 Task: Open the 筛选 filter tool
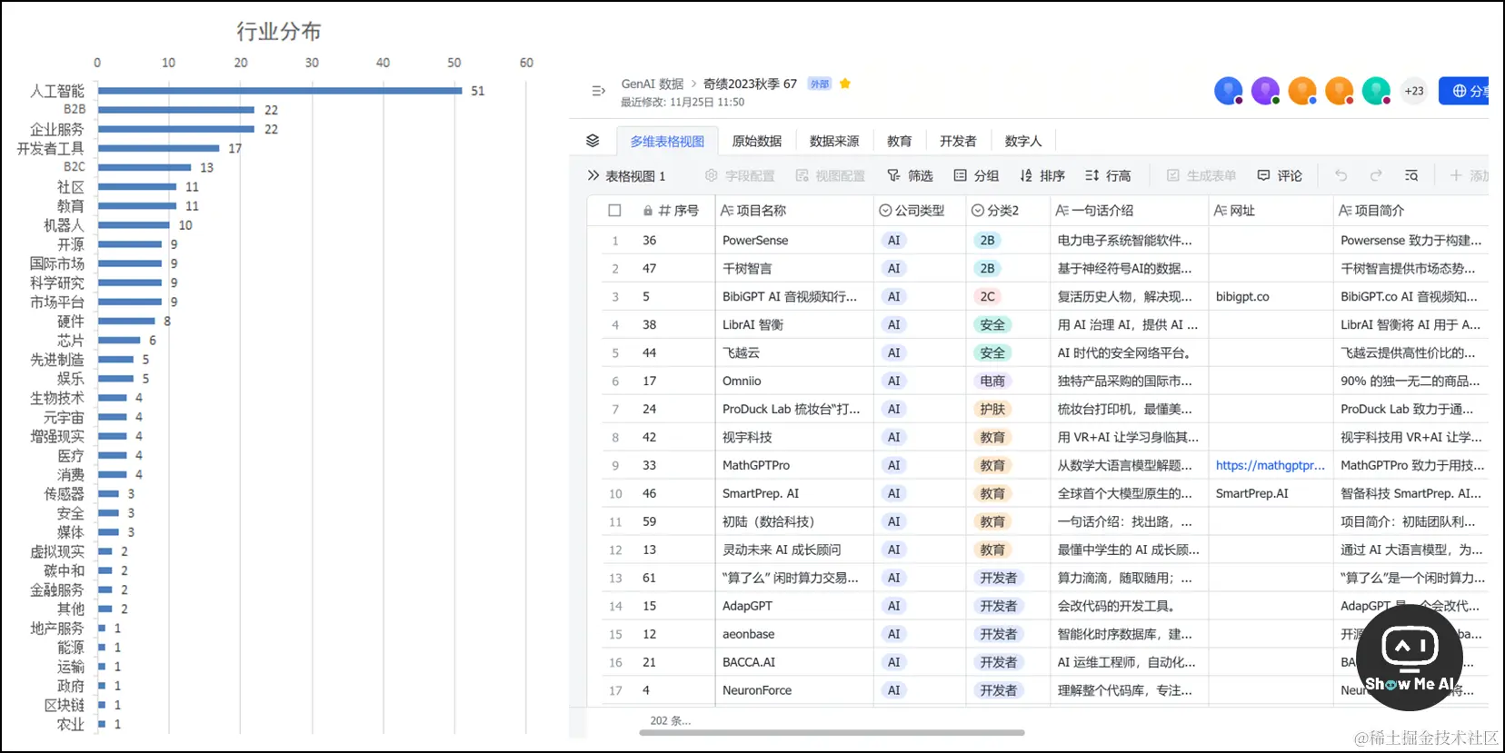pos(910,175)
